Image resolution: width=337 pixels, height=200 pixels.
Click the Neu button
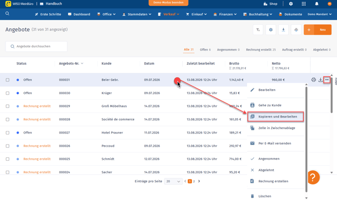click(322, 30)
